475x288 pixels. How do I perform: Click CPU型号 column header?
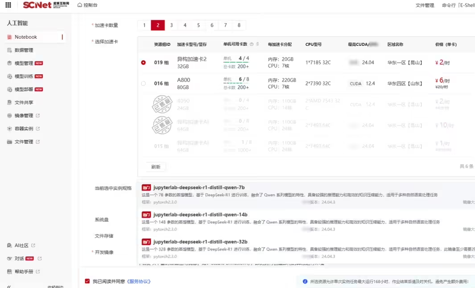313,45
